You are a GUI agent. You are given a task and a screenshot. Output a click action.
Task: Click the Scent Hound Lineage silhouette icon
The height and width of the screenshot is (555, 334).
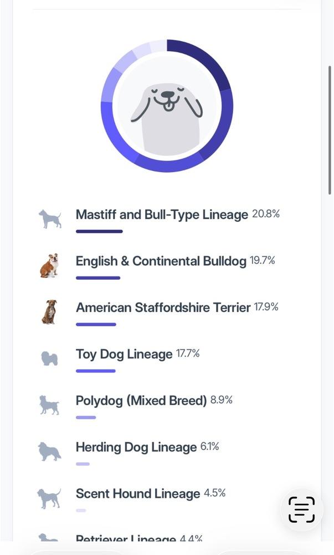point(49,498)
